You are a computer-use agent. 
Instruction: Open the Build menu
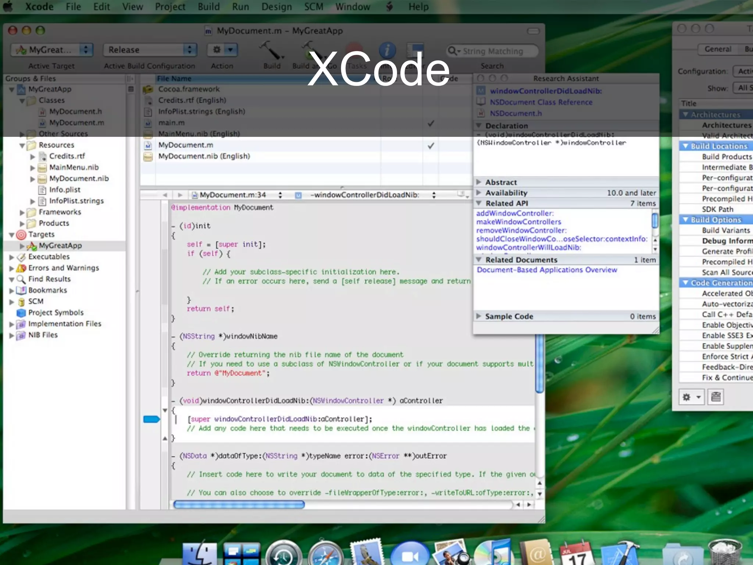pyautogui.click(x=208, y=7)
